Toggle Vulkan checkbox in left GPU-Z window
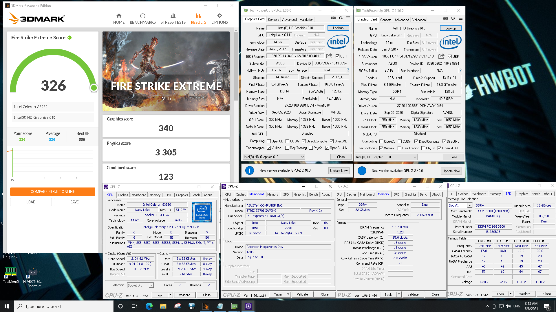 tap(269, 148)
